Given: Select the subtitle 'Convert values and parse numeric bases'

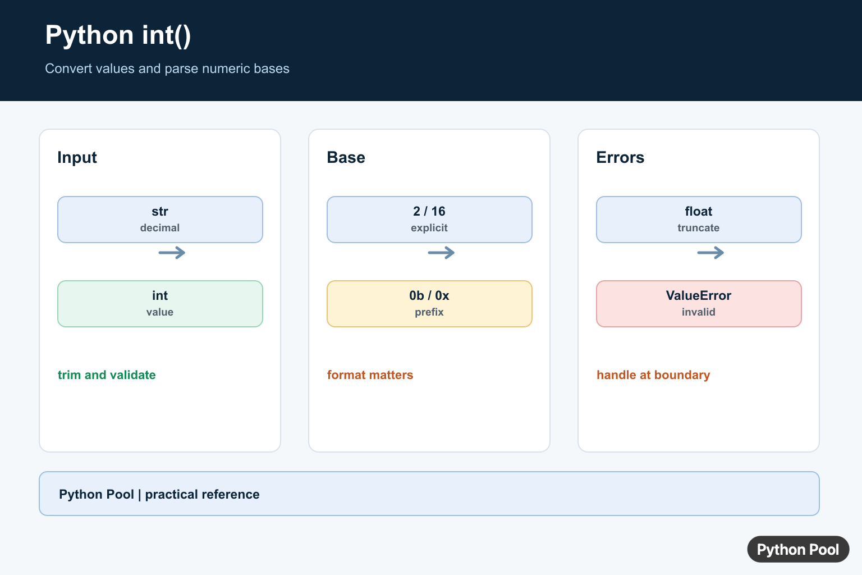Looking at the screenshot, I should click(x=167, y=69).
